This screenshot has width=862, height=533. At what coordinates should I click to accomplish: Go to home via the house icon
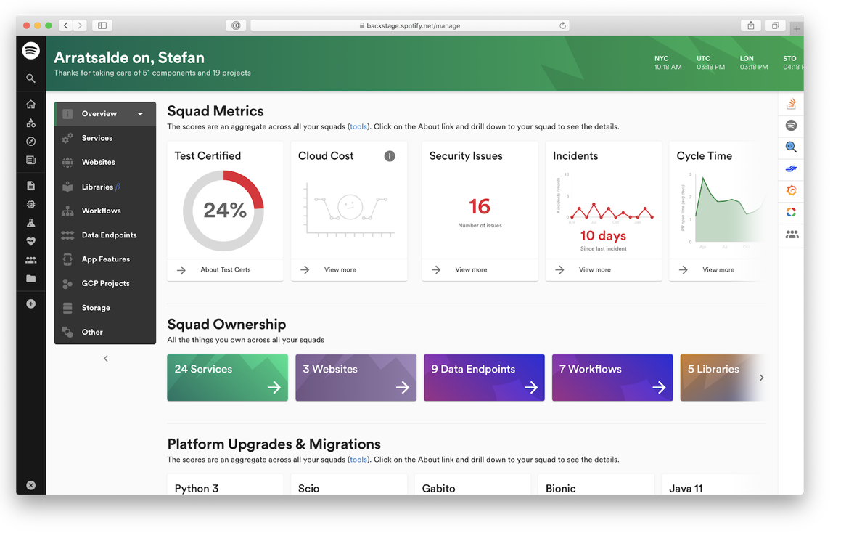click(x=30, y=104)
